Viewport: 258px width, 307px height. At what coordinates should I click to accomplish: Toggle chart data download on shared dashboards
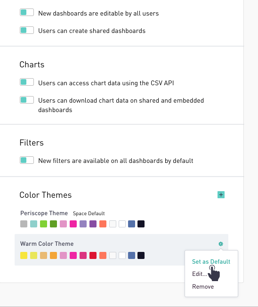27,100
